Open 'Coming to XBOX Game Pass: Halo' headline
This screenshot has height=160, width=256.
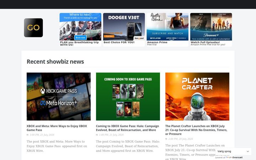click(128, 128)
